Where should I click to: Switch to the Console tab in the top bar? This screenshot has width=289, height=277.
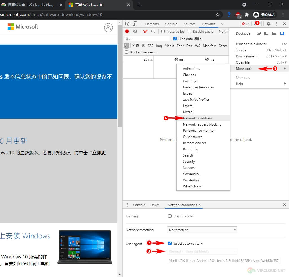click(x=171, y=24)
